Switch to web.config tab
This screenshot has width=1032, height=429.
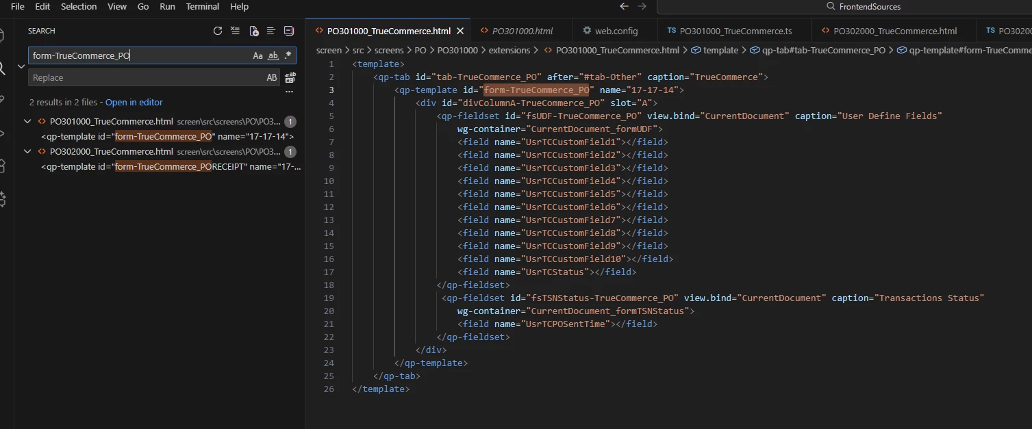point(616,31)
